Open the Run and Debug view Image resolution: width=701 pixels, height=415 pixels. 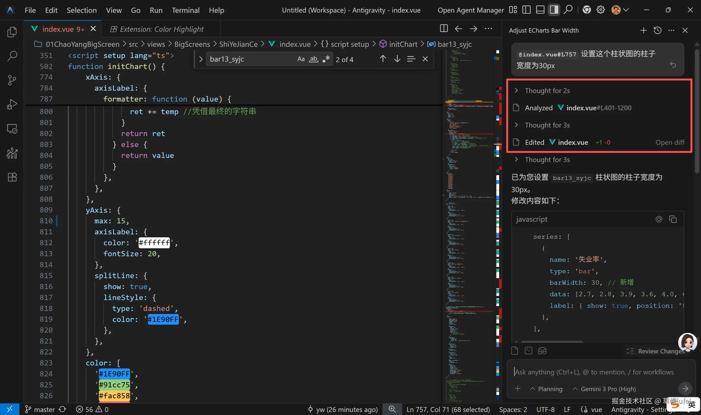pyautogui.click(x=12, y=104)
